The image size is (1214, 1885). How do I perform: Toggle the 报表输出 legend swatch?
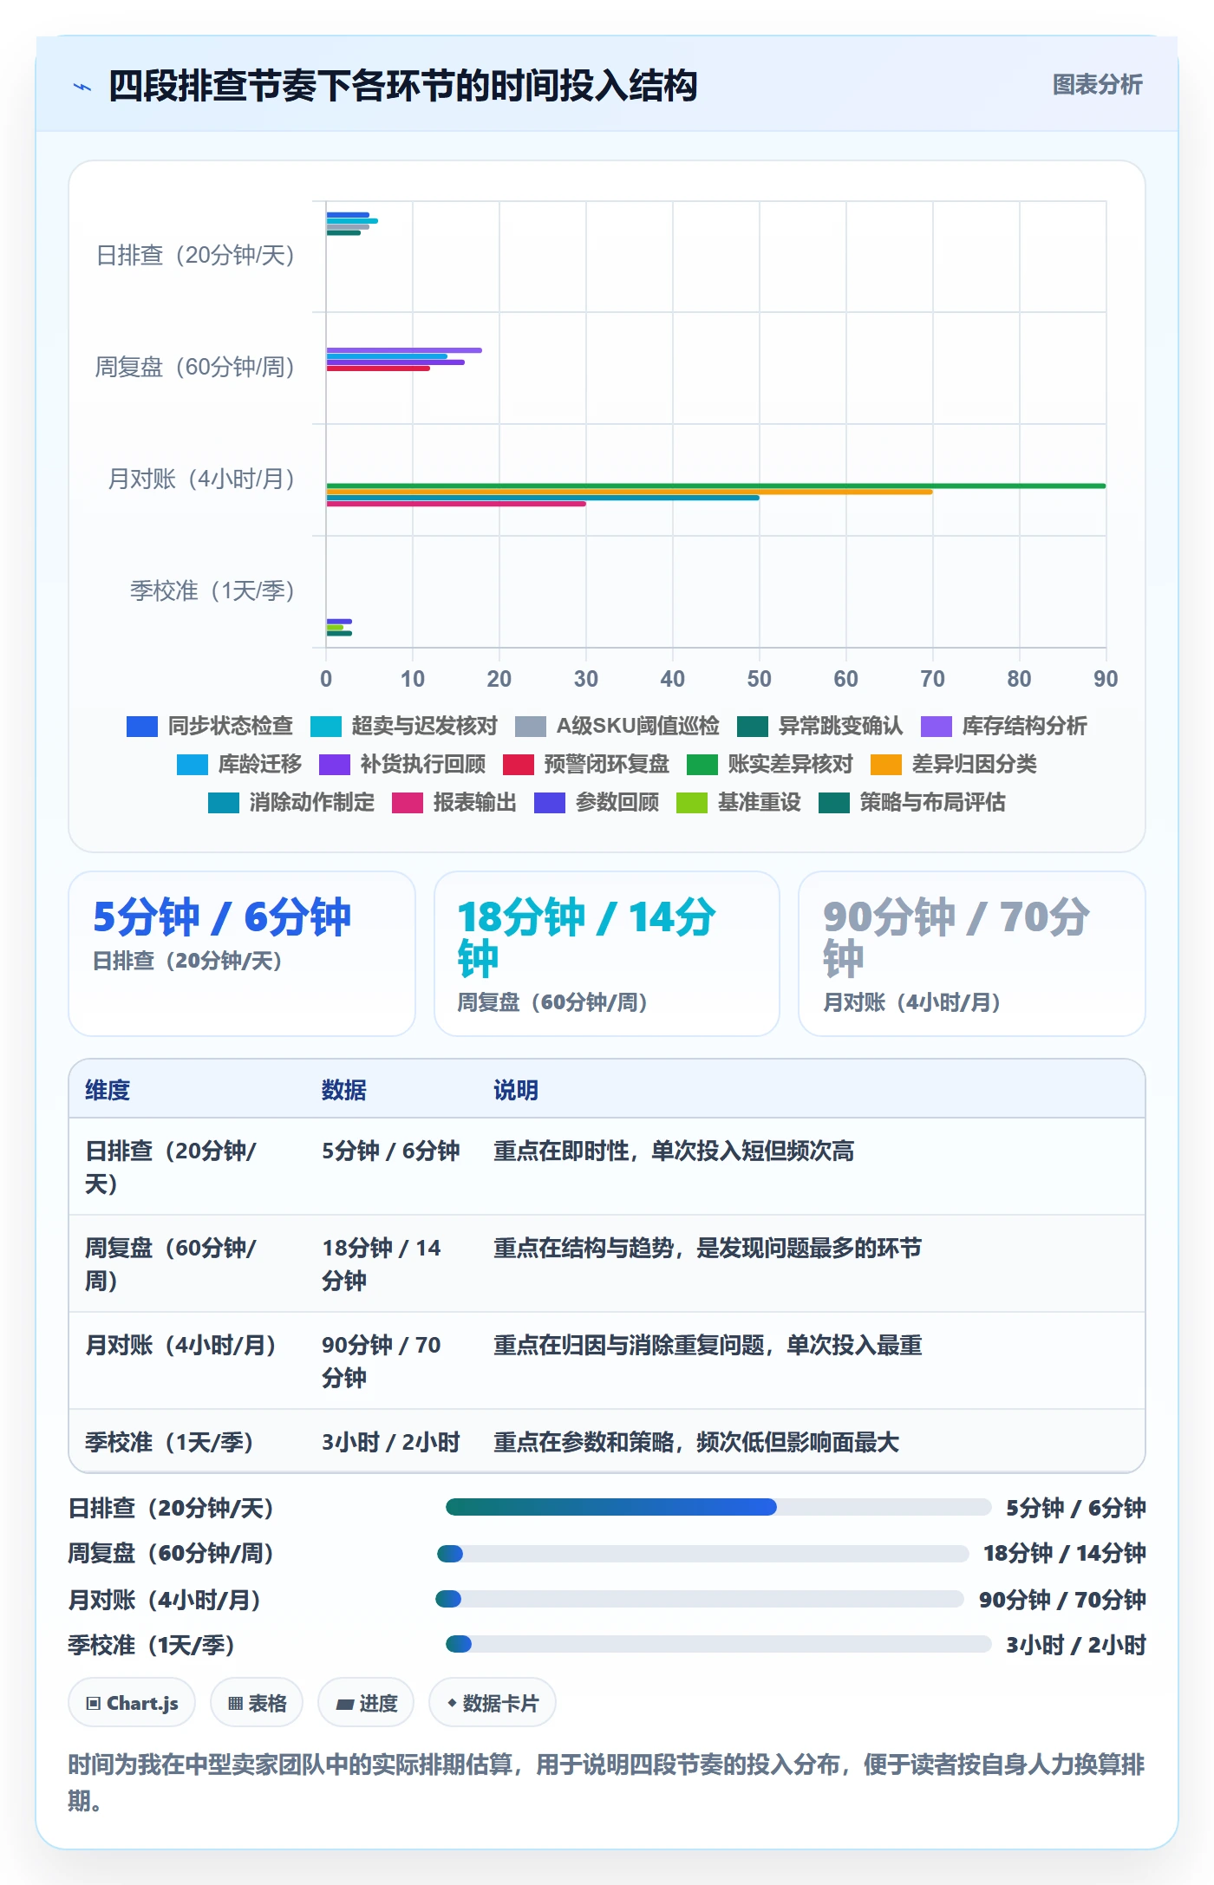pos(408,802)
